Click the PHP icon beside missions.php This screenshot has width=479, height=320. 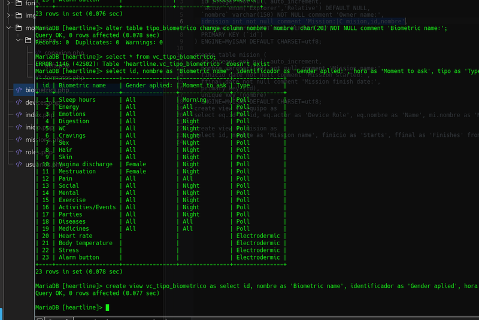pyautogui.click(x=19, y=139)
